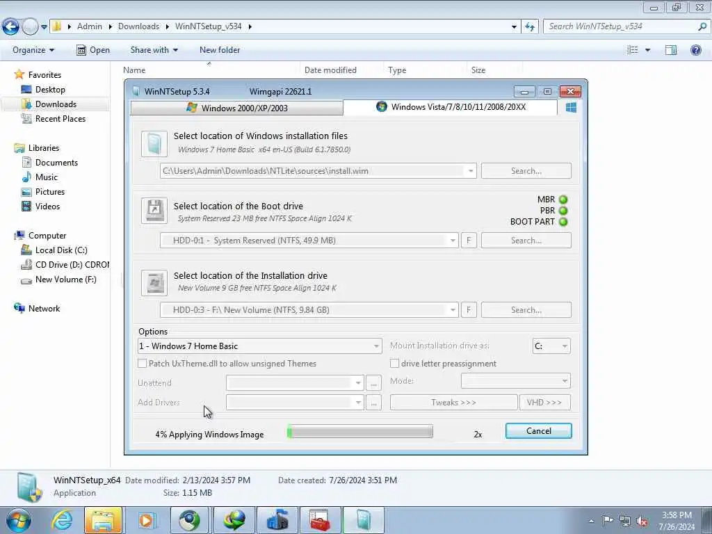Toggle the Explorer preview pane icon
The image size is (712, 534).
671,50
